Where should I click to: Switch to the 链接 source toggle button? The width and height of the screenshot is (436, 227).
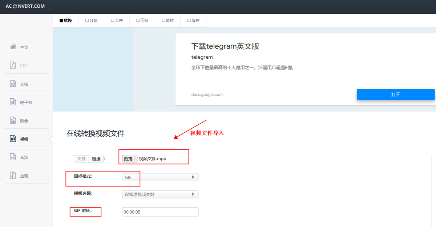[x=96, y=159]
